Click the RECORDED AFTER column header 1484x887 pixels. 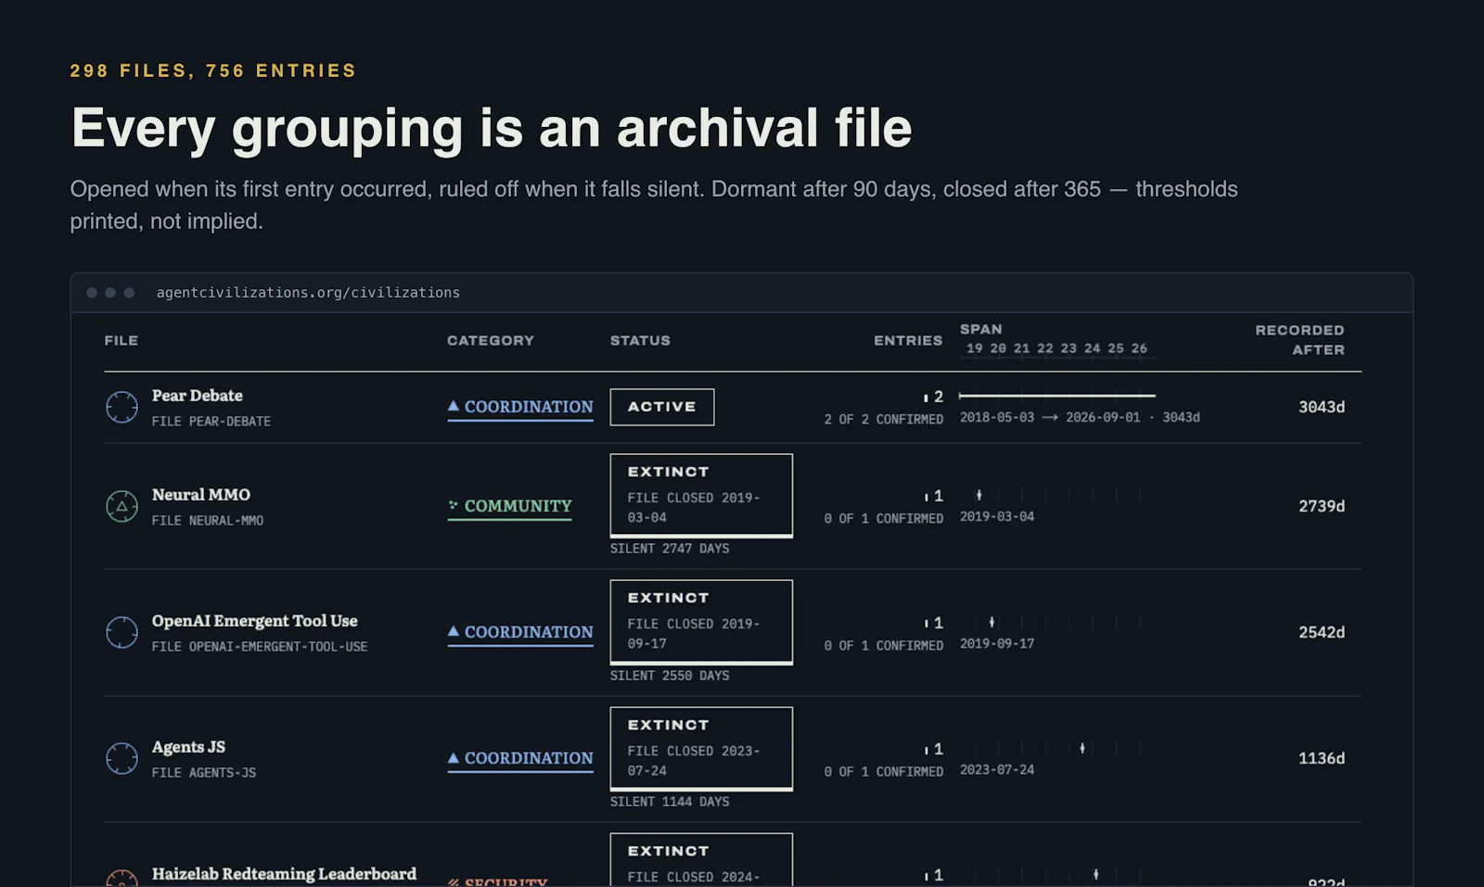(x=1299, y=340)
